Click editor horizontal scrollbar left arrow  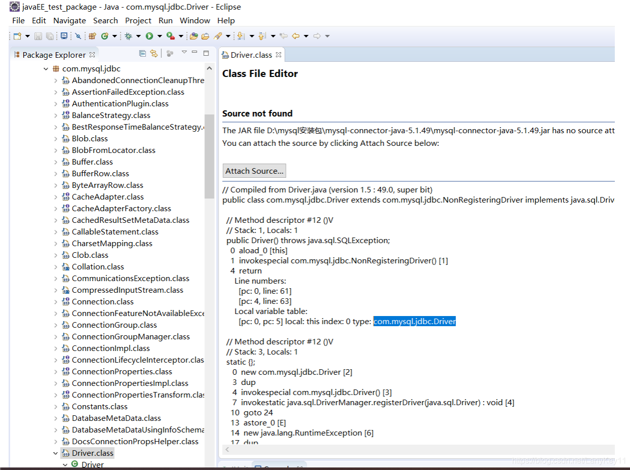tap(227, 450)
